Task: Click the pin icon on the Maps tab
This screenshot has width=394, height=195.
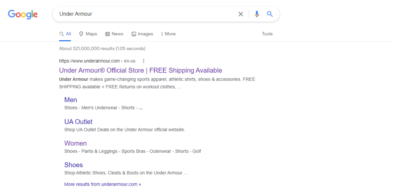Action: (81, 34)
